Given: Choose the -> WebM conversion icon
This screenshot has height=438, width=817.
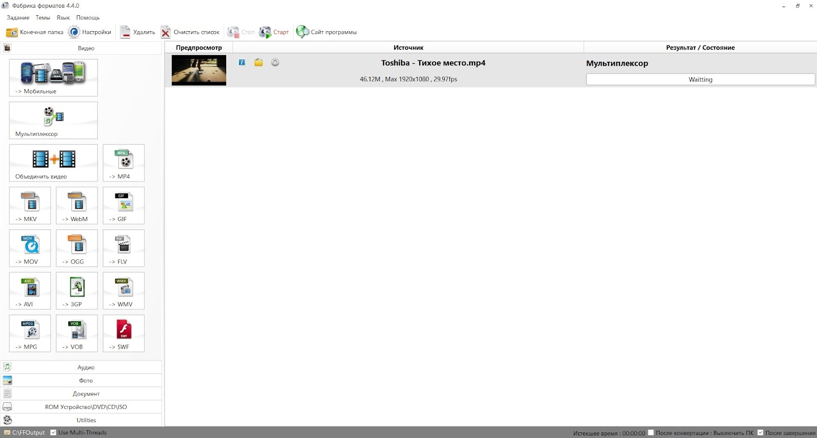Looking at the screenshot, I should click(77, 205).
